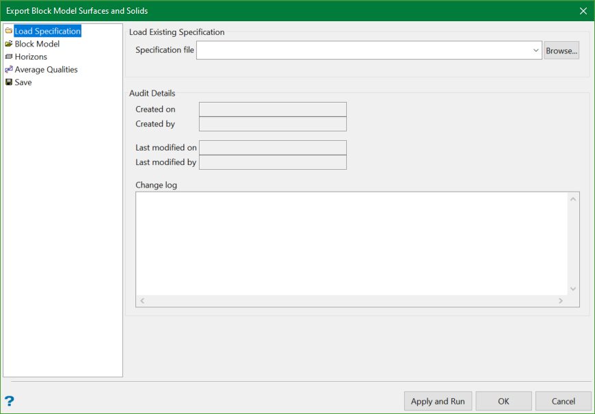This screenshot has height=414, width=595.
Task: Click the Save floppy disk icon
Action: pyautogui.click(x=9, y=82)
